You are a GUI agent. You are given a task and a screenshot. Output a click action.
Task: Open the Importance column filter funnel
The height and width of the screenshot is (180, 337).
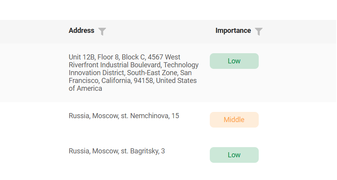pyautogui.click(x=259, y=32)
